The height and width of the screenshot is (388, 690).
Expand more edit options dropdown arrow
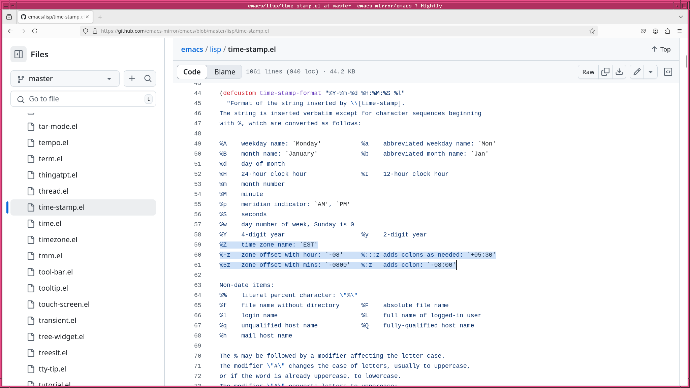[651, 72]
